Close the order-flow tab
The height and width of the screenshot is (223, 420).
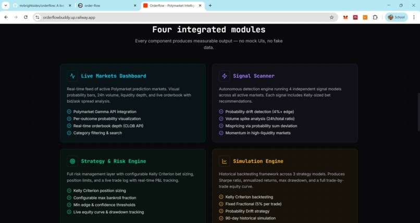pyautogui.click(x=135, y=5)
